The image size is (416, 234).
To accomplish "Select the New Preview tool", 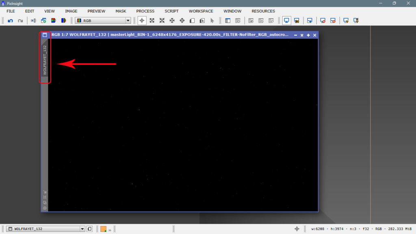I will [192, 21].
